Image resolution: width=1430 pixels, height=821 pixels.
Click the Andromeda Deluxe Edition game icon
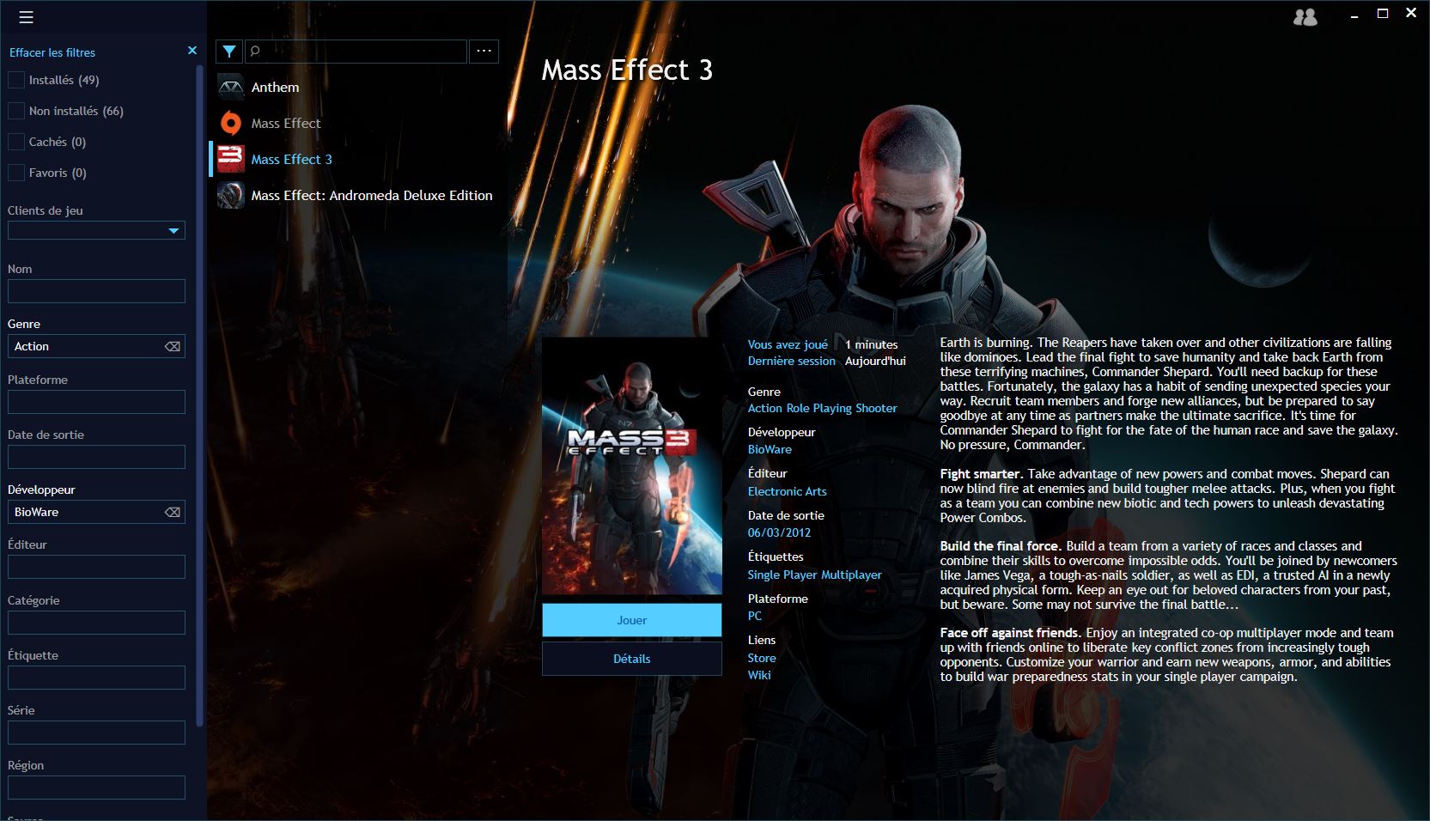coord(231,196)
